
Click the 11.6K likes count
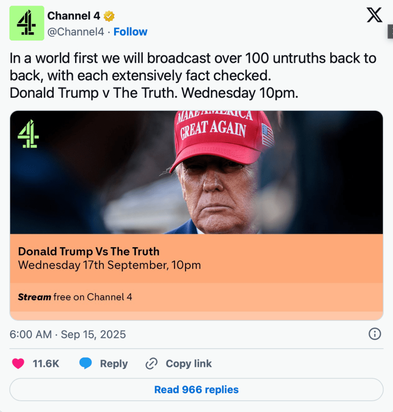pyautogui.click(x=46, y=364)
